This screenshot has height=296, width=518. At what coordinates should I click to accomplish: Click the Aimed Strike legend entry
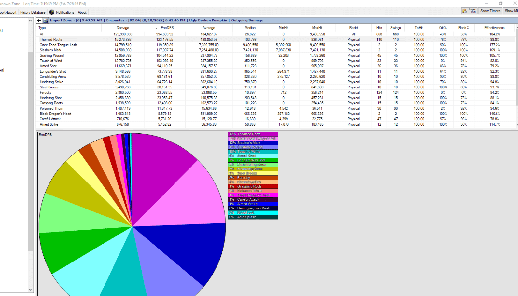click(253, 204)
